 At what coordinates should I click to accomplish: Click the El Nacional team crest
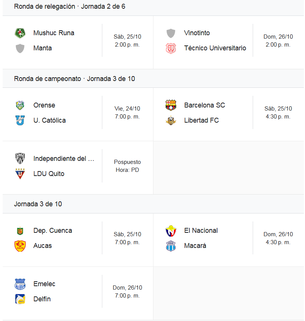[x=171, y=231]
